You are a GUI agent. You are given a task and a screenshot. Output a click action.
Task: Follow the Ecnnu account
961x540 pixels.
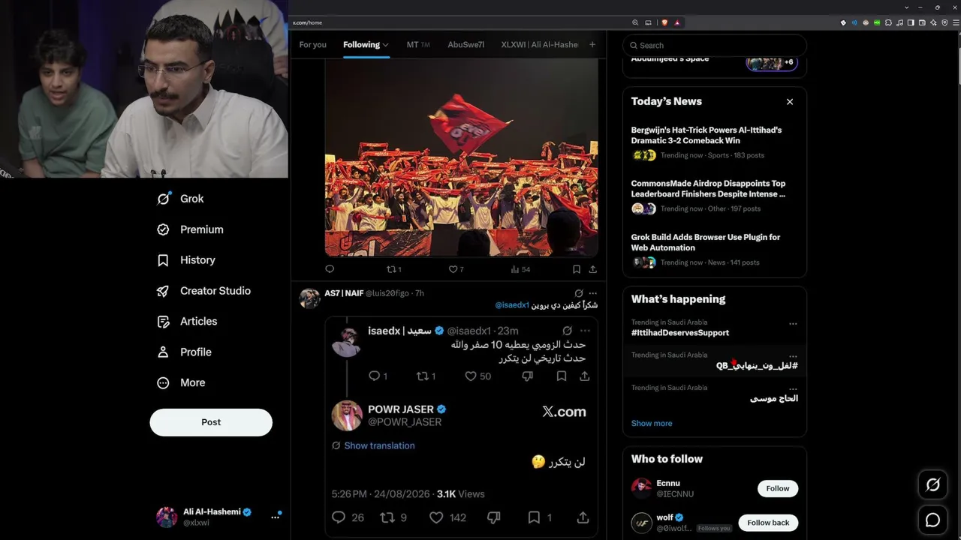point(778,488)
